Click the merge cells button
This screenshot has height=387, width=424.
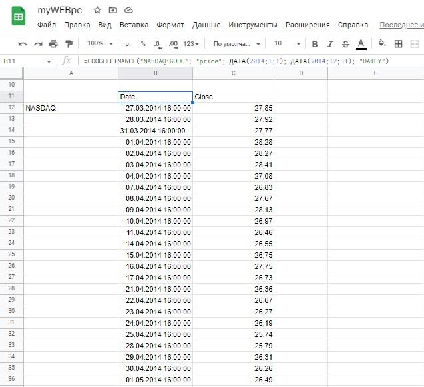(415, 44)
